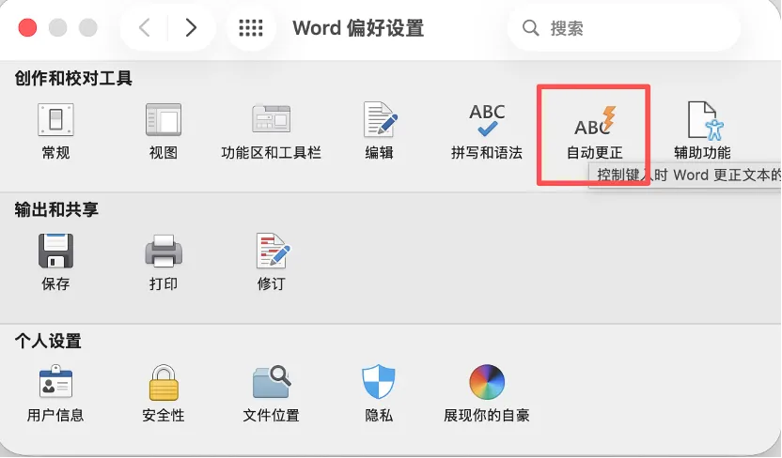
Task: Open the 自动更正 AutoCorrect preferences
Action: 594,133
